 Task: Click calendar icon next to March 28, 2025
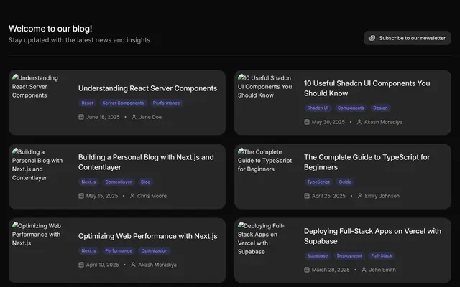click(x=307, y=270)
